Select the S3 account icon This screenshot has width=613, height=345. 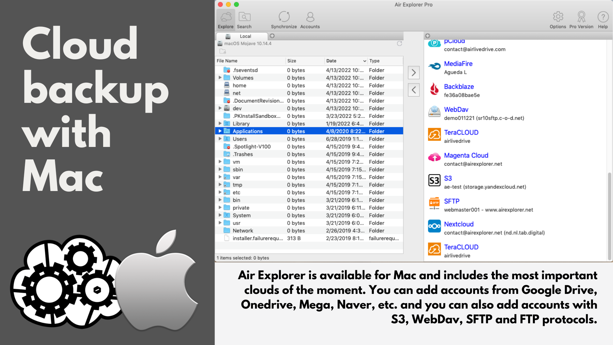(x=434, y=180)
